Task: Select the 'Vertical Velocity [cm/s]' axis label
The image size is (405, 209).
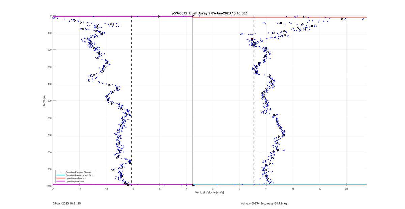Action: 210,193
